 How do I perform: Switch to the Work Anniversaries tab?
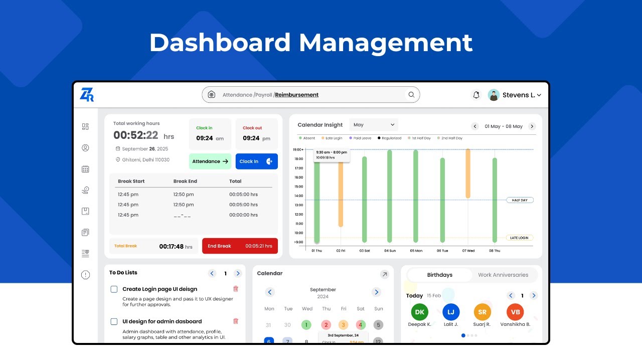pyautogui.click(x=503, y=275)
